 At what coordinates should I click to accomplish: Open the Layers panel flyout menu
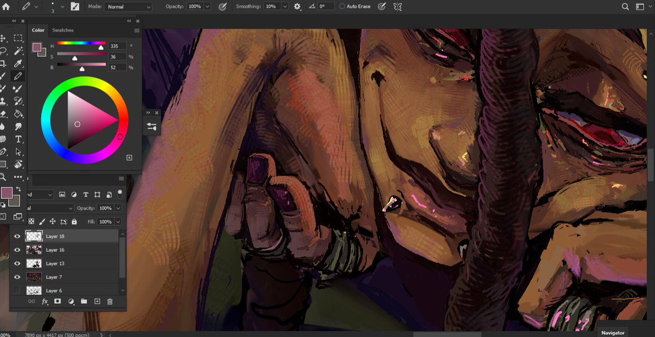(x=121, y=179)
